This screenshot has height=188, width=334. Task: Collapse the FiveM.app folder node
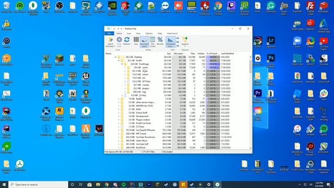pos(122,64)
